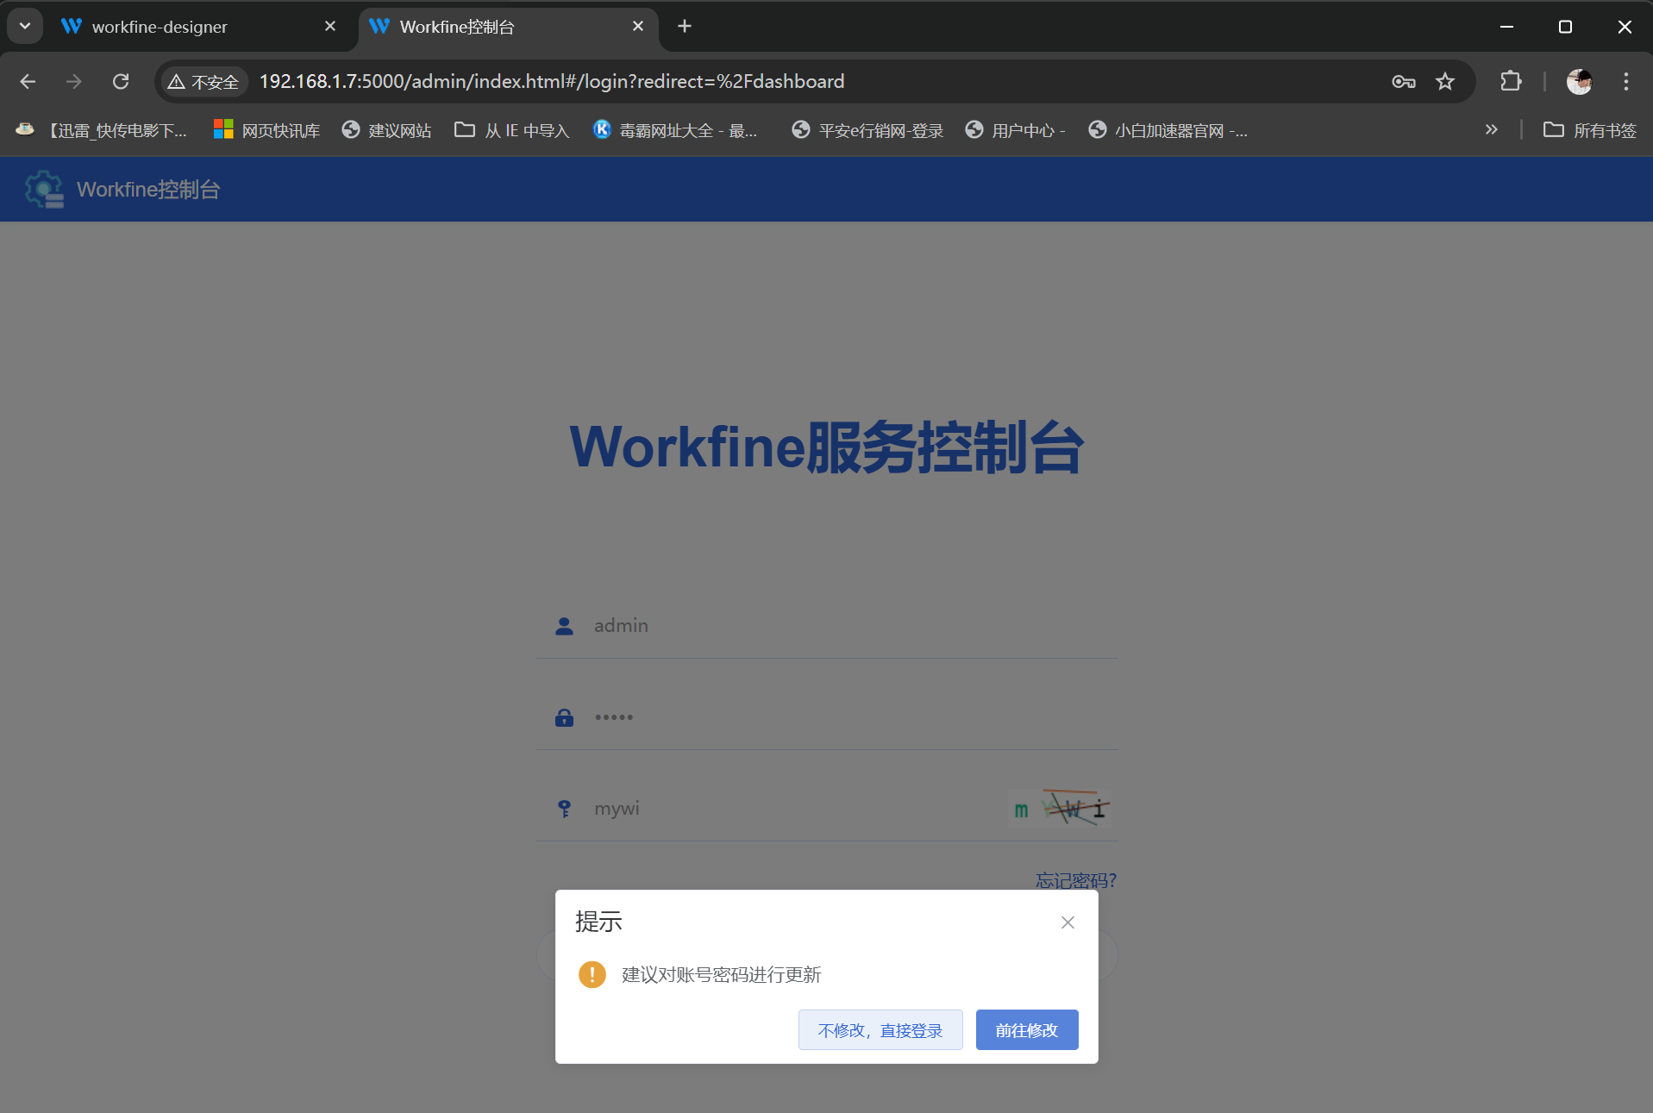Viewport: 1653px width, 1113px height.
Task: Open the Chrome profile avatar
Action: [1579, 81]
